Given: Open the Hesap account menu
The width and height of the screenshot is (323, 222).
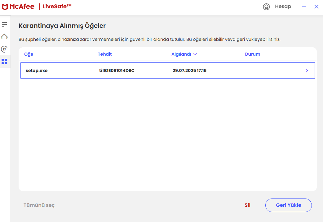Looking at the screenshot, I should (283, 6).
